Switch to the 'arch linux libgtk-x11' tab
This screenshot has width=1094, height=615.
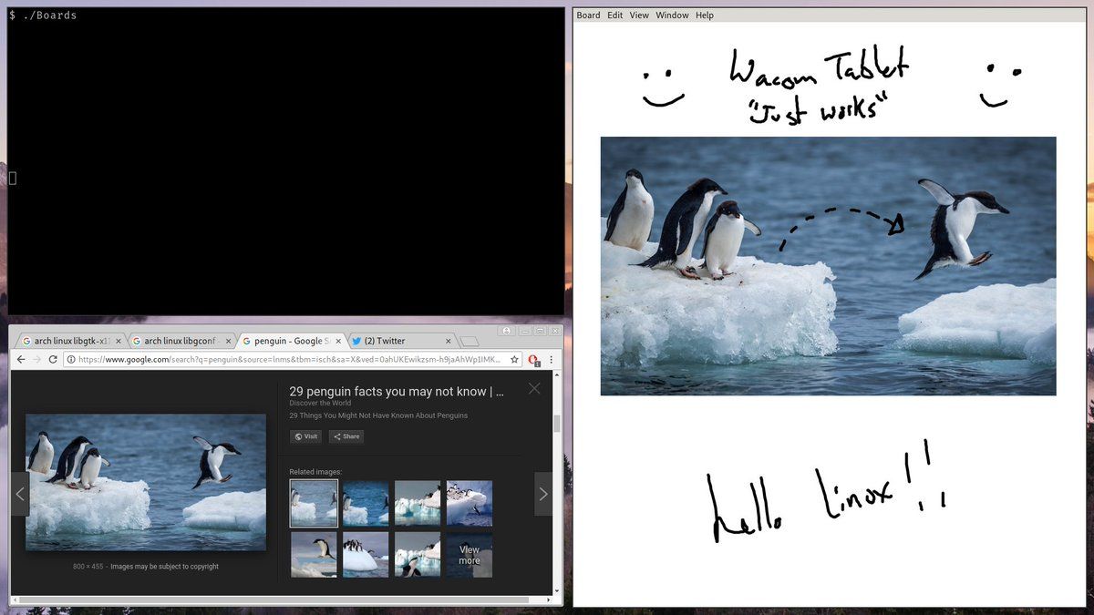tap(71, 341)
